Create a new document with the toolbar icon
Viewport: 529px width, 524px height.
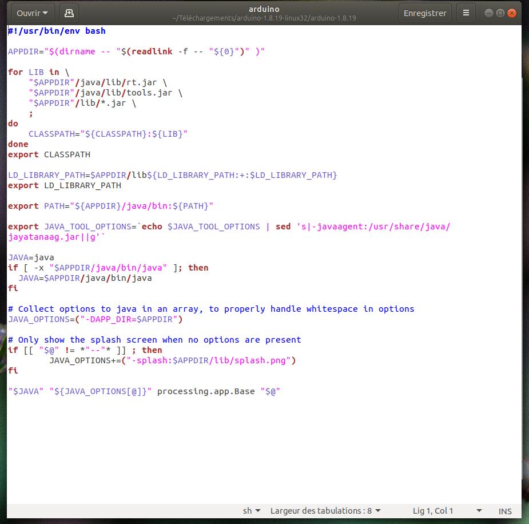pos(69,13)
